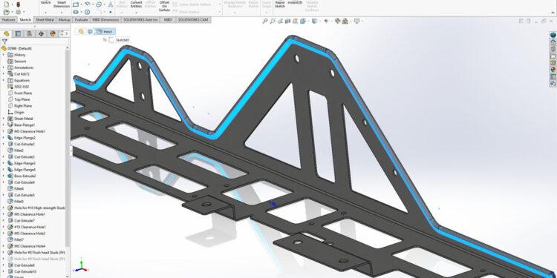Open the Custom Properties task pane icon
The height and width of the screenshot is (278, 557).
553,76
